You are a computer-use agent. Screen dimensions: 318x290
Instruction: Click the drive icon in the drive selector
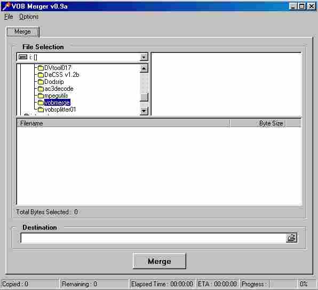click(23, 57)
